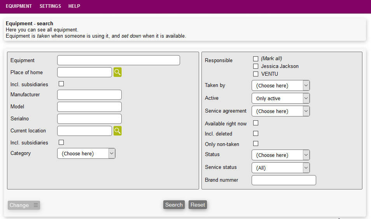Image resolution: width=371 pixels, height=219 pixels.
Task: Expand the Service status dropdown
Action: tap(280, 168)
